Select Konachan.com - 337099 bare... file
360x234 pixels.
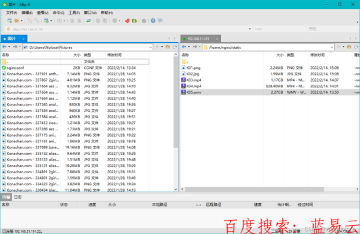[75, 147]
